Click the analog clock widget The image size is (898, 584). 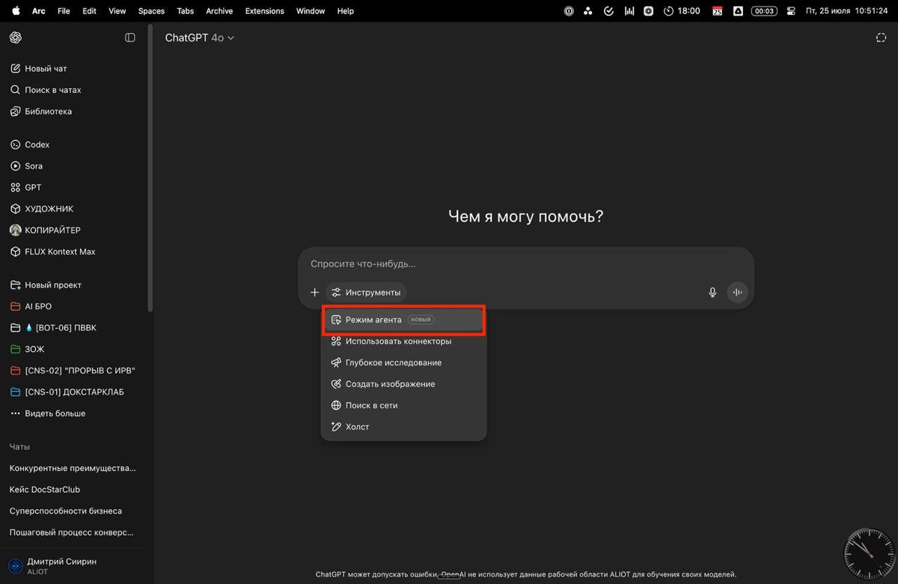(869, 555)
